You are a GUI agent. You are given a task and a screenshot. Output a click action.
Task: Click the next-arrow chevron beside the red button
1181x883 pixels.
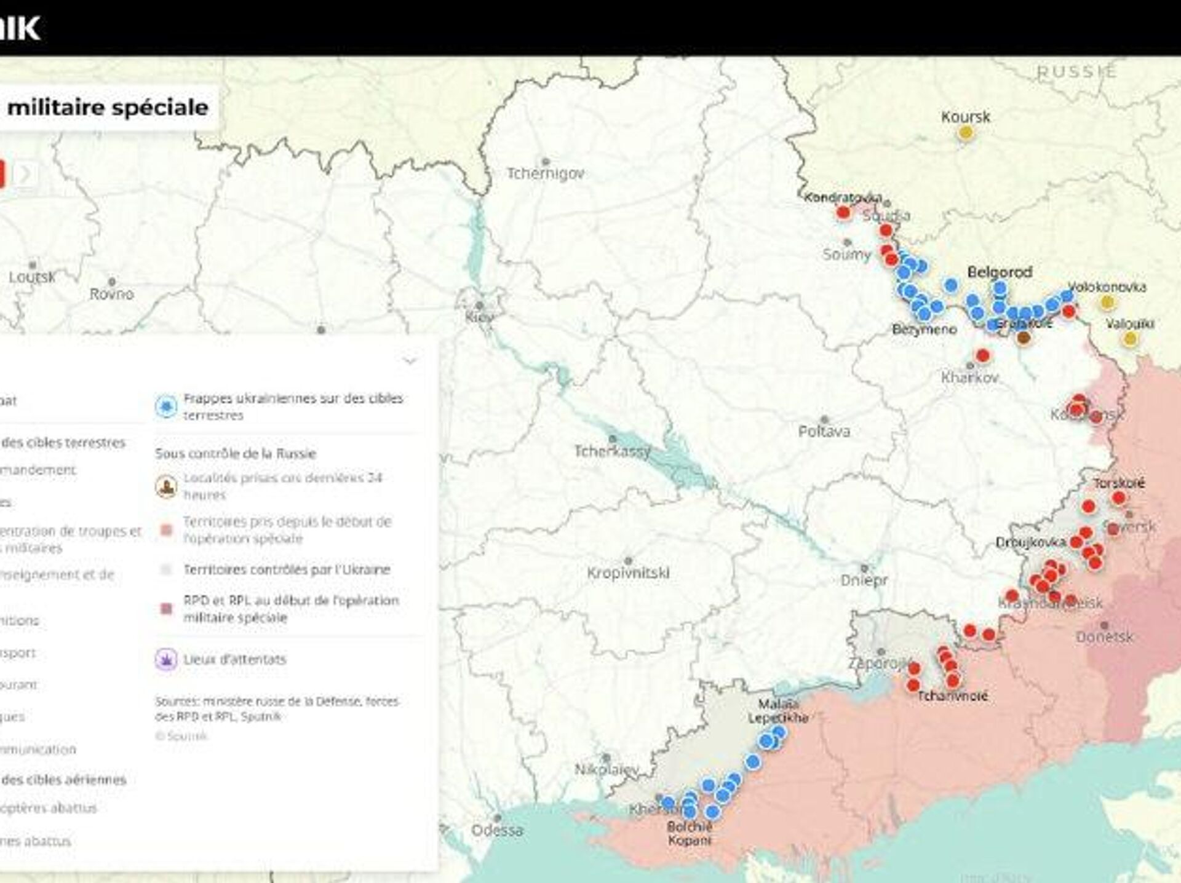25,174
